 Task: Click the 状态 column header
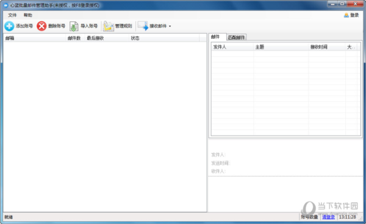coord(164,38)
